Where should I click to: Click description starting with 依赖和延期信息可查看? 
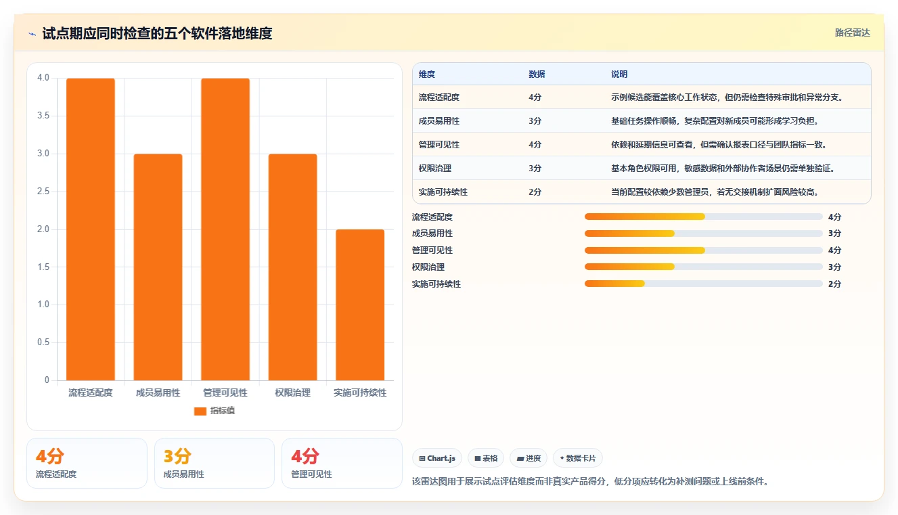719,145
